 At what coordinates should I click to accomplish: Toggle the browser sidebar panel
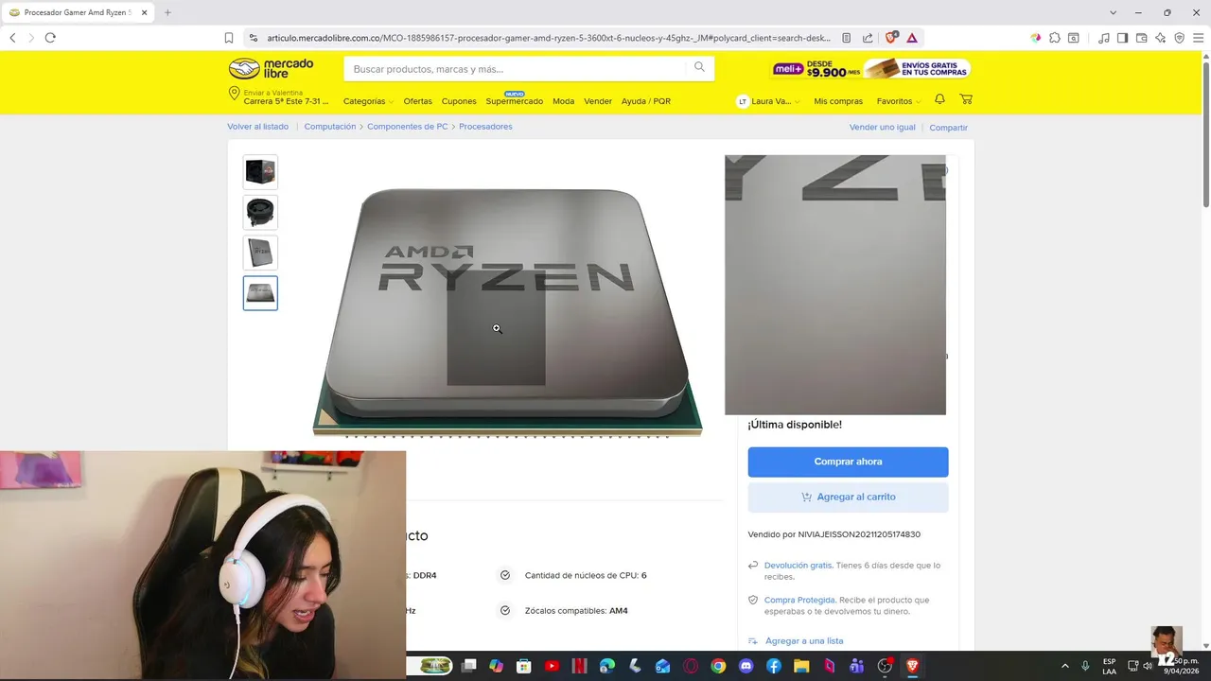[1122, 38]
